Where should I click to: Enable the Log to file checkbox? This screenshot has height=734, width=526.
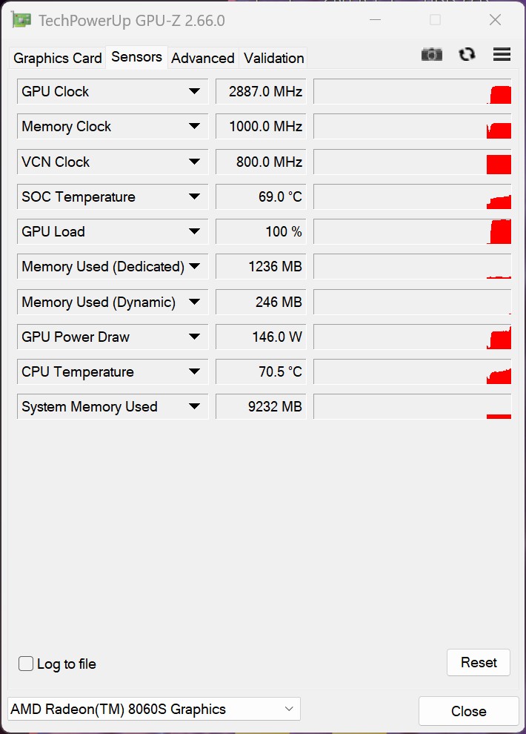26,664
